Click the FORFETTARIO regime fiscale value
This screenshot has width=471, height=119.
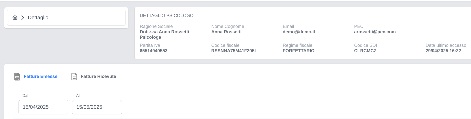tap(298, 51)
